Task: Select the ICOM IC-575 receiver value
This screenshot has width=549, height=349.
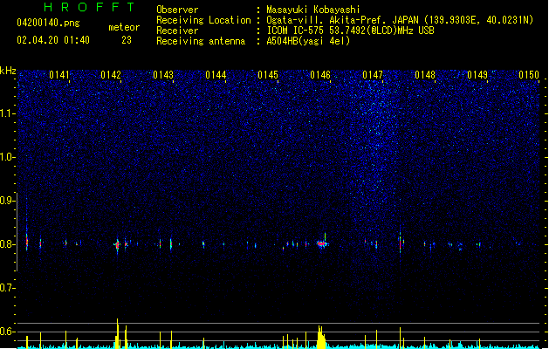Action: 350,31
